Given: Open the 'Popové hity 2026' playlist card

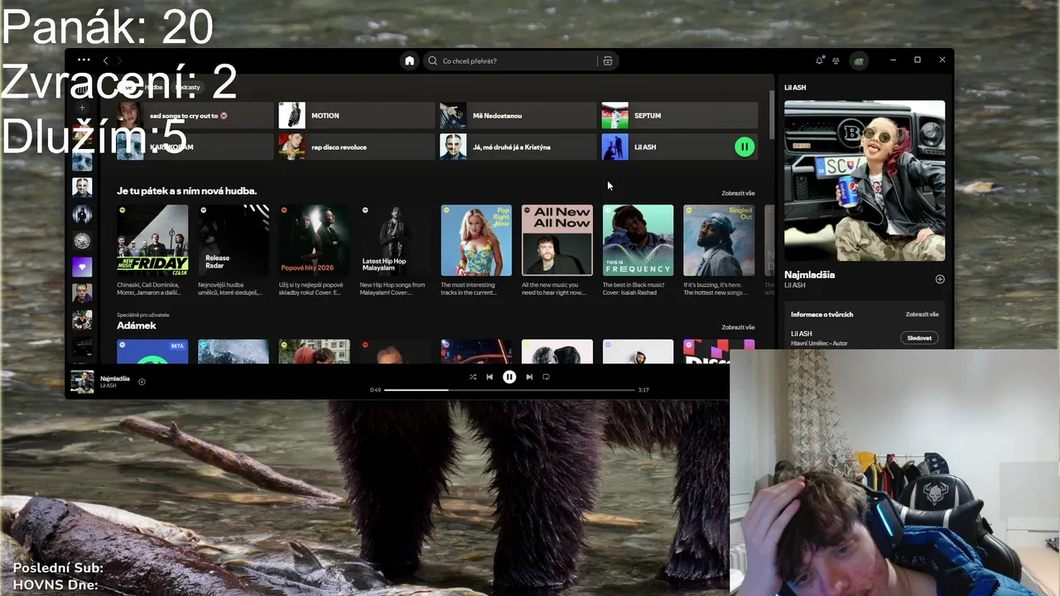Looking at the screenshot, I should pos(314,251).
